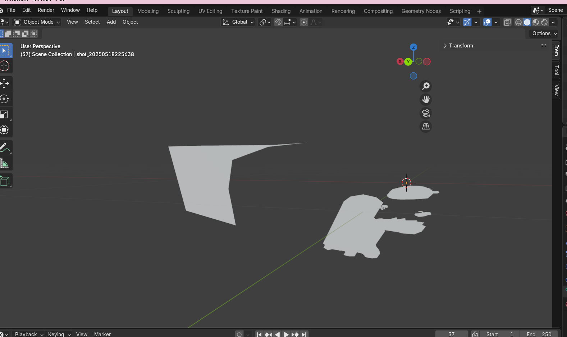Open timeline Marker menu
567x337 pixels.
click(x=102, y=334)
